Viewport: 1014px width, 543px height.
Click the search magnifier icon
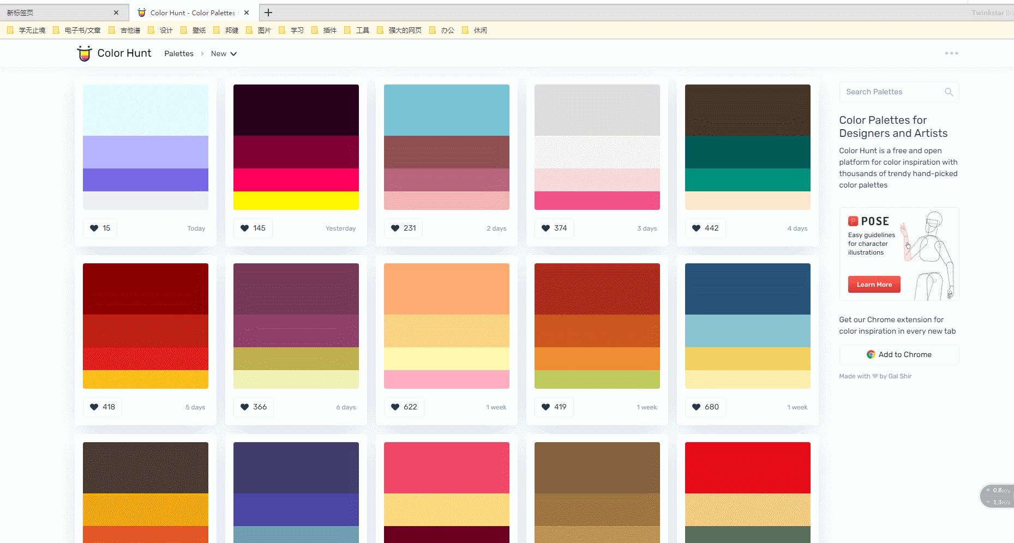(x=949, y=92)
